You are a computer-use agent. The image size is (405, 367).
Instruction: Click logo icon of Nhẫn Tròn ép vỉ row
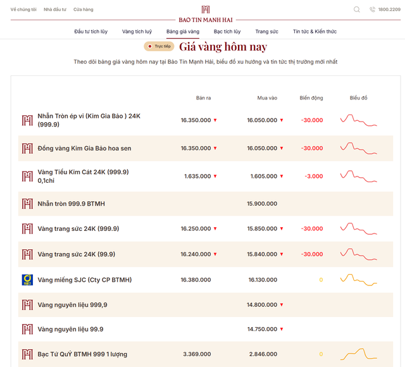(27, 120)
